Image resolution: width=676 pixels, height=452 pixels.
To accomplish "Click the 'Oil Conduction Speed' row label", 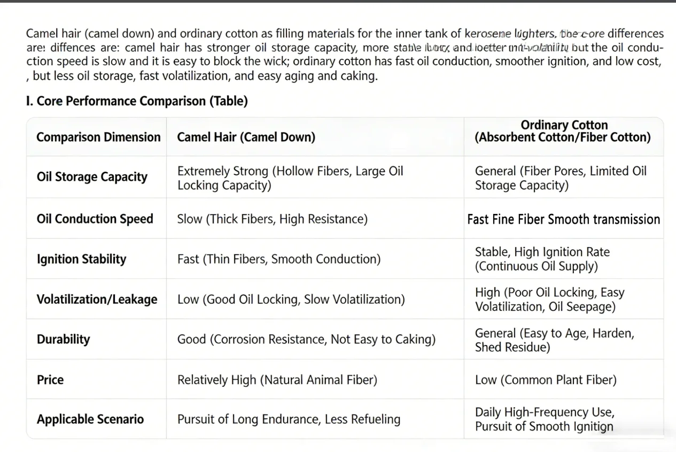I will coord(95,219).
